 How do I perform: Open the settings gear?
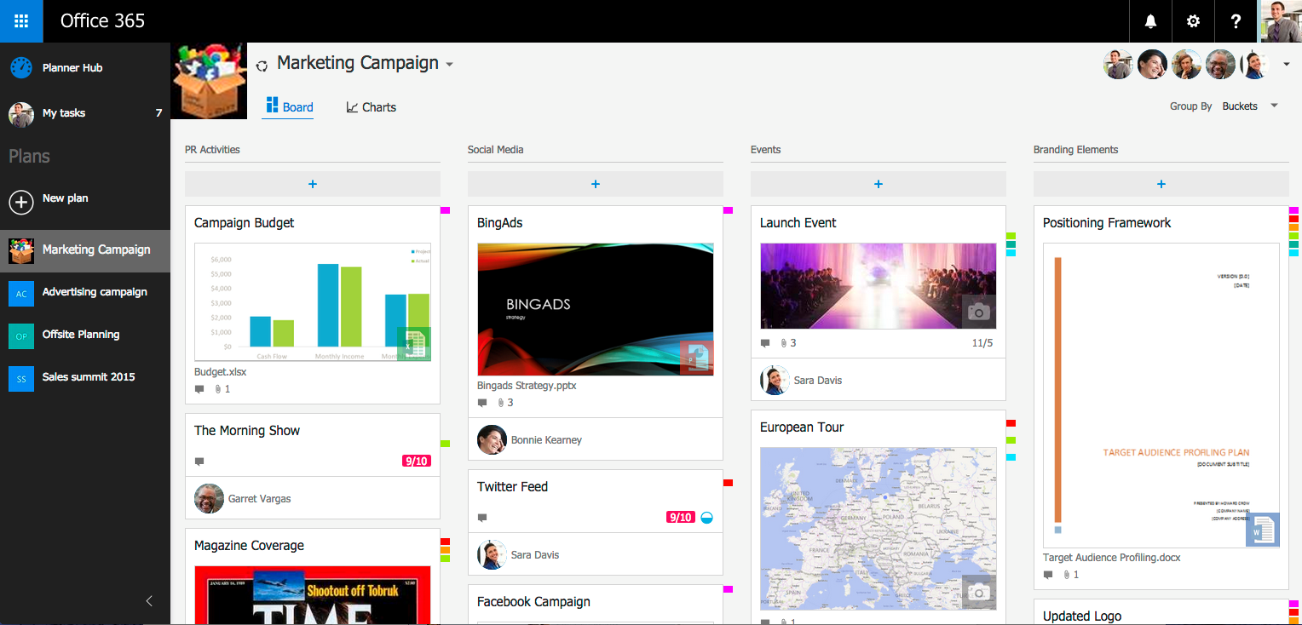pos(1193,21)
